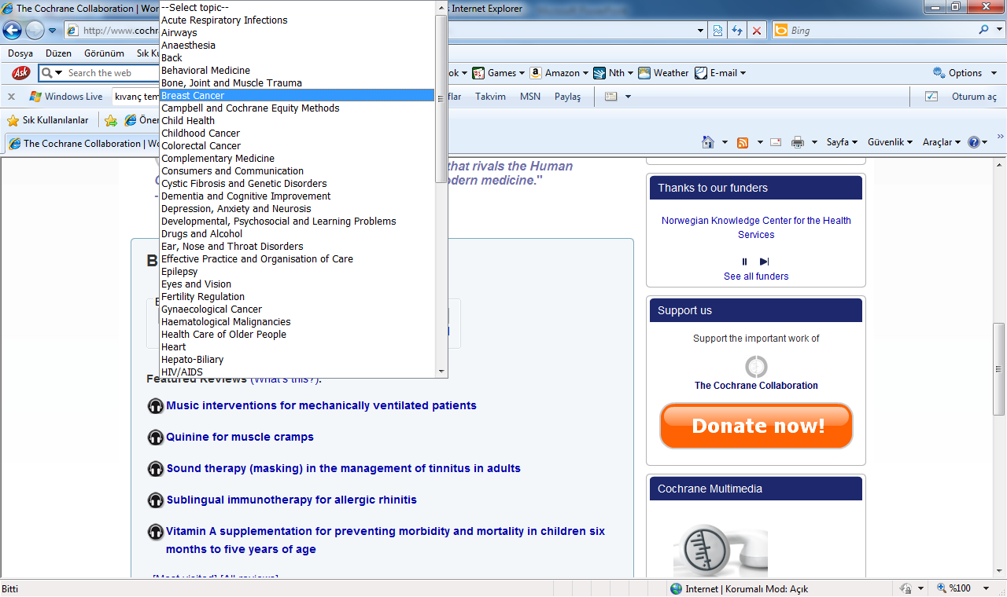Image resolution: width=1007 pixels, height=597 pixels.
Task: Click the blue Help icon
Action: (974, 142)
